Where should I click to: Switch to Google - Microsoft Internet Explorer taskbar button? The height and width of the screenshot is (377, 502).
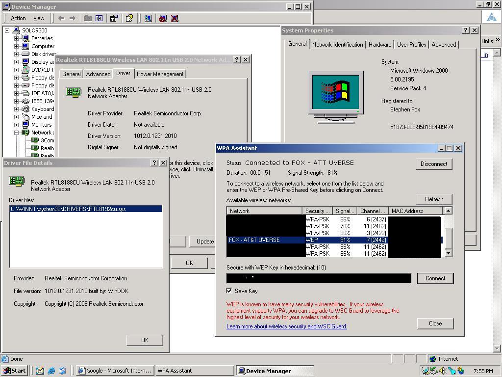click(x=116, y=371)
